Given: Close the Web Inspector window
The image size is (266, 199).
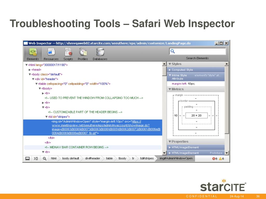Looking at the screenshot, I should pos(226,43).
